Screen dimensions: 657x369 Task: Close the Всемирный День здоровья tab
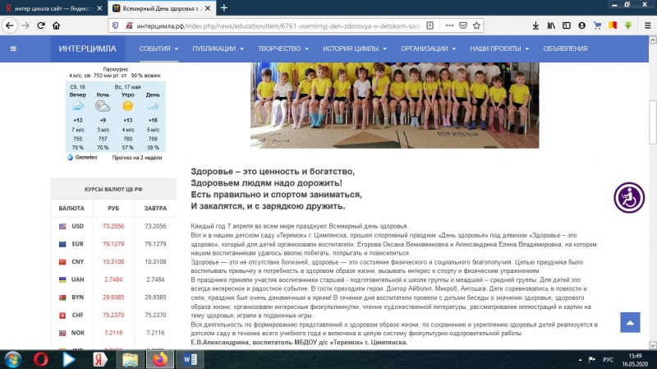coord(208,8)
